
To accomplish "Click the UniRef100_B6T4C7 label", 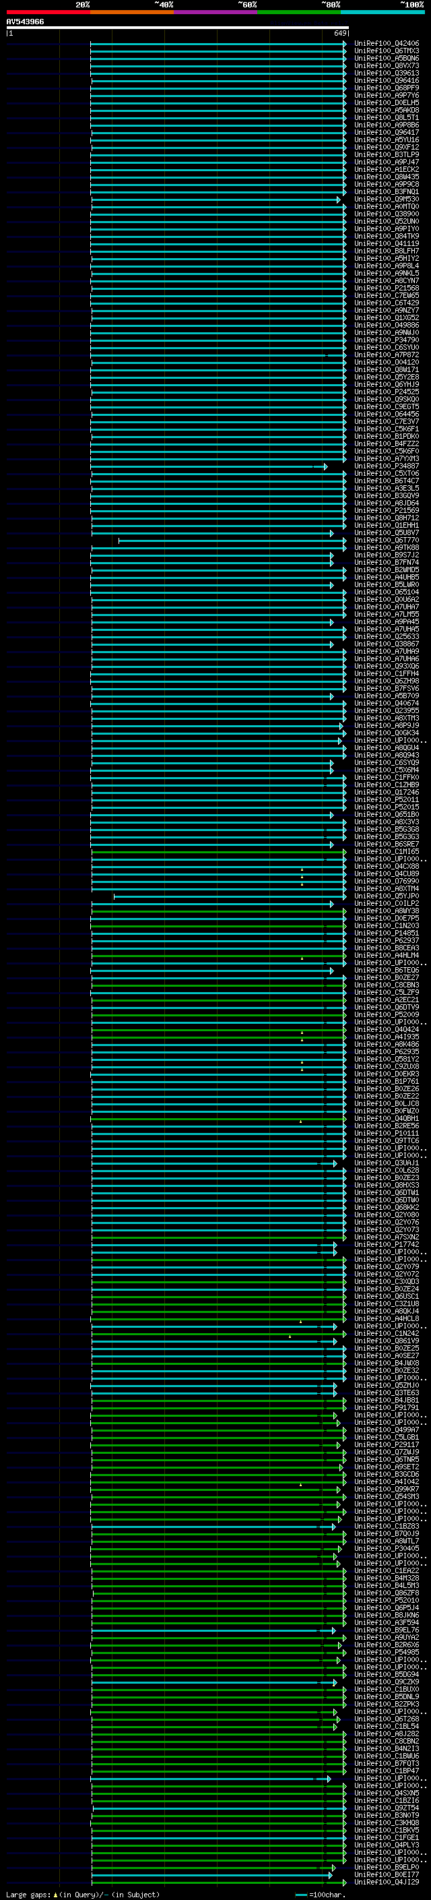I will pyautogui.click(x=387, y=481).
